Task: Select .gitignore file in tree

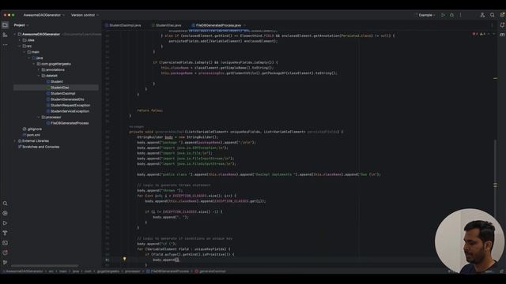Action: click(32, 129)
